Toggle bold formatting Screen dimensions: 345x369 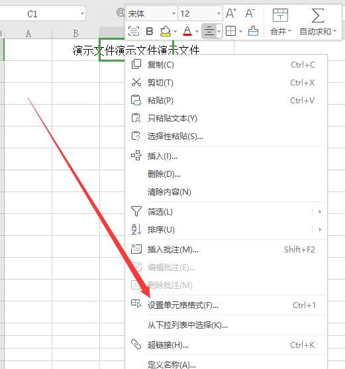(150, 31)
